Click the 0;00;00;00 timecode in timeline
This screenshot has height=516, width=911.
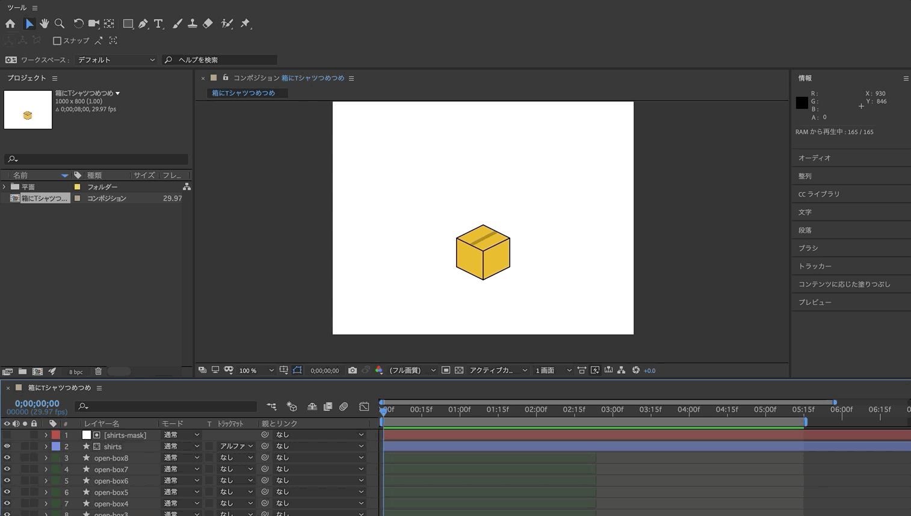(x=37, y=404)
